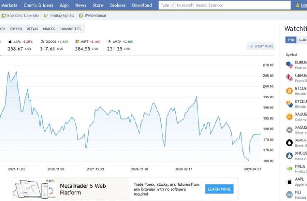
Task: Click the Microsoft logo beside MSFT
Action: pyautogui.click(x=77, y=41)
